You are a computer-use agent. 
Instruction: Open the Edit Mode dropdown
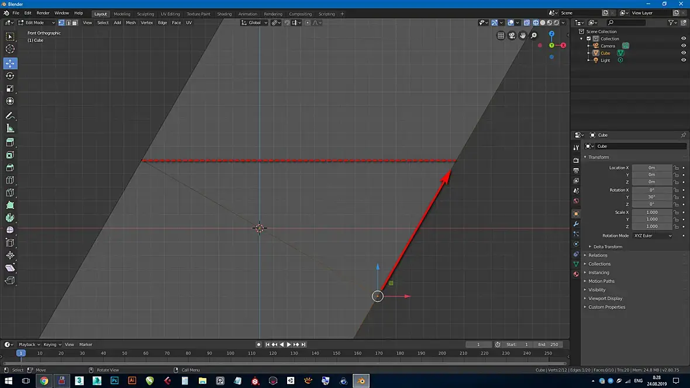36,22
